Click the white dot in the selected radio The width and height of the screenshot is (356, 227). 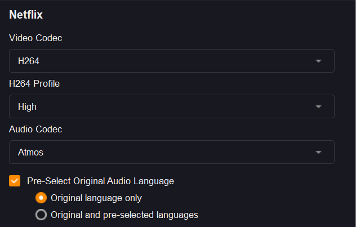(x=41, y=198)
